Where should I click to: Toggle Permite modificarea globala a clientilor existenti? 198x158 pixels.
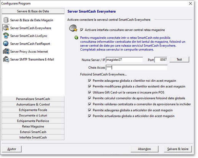90,87
